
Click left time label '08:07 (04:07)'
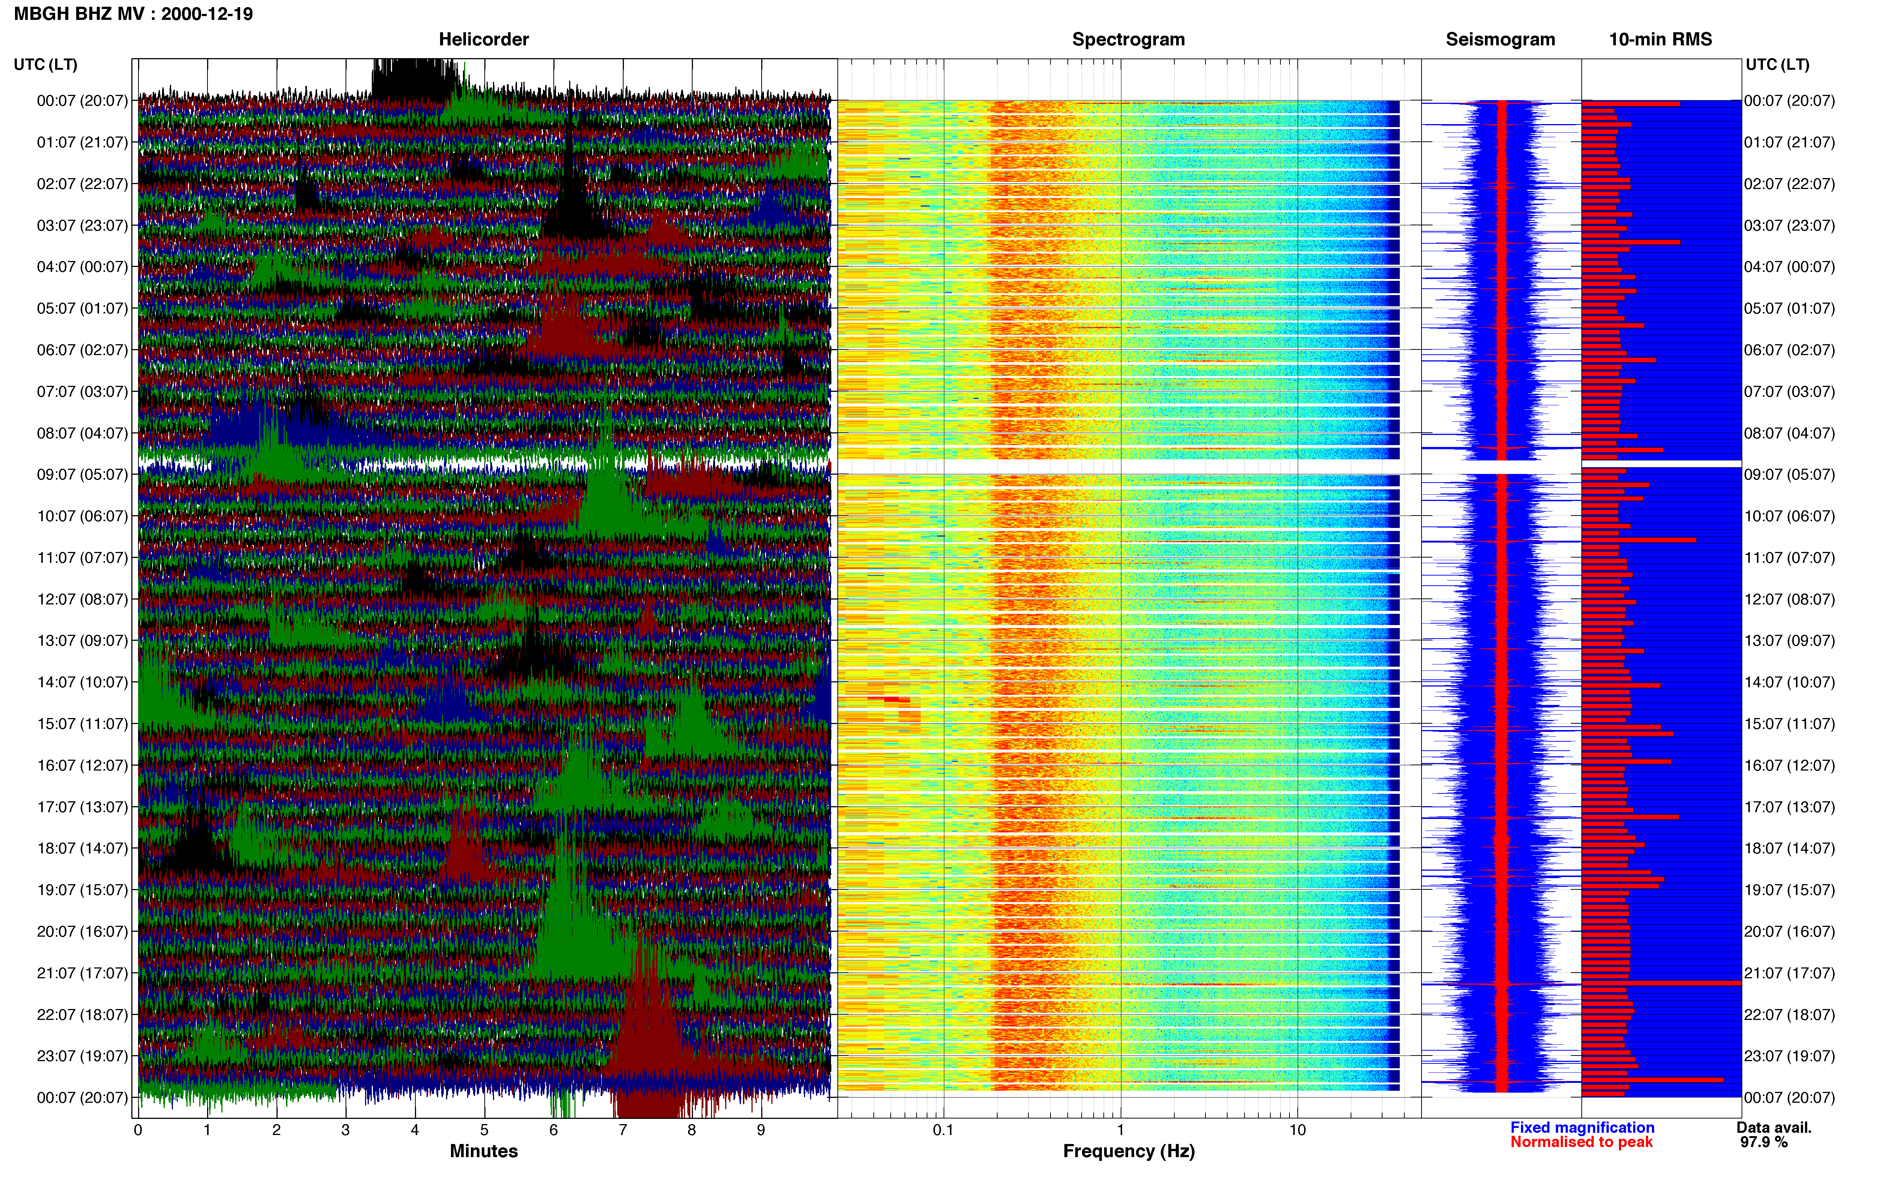(82, 433)
